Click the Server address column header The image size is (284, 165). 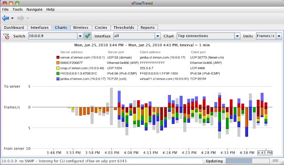(x=71, y=52)
